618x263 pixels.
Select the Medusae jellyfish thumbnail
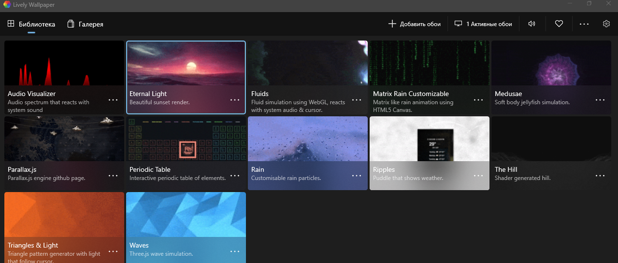pyautogui.click(x=551, y=63)
